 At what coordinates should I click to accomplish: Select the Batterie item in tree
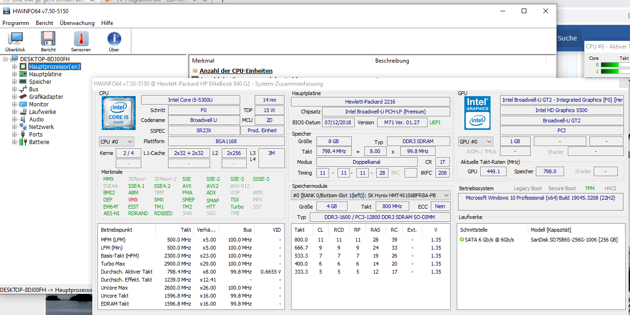[39, 142]
